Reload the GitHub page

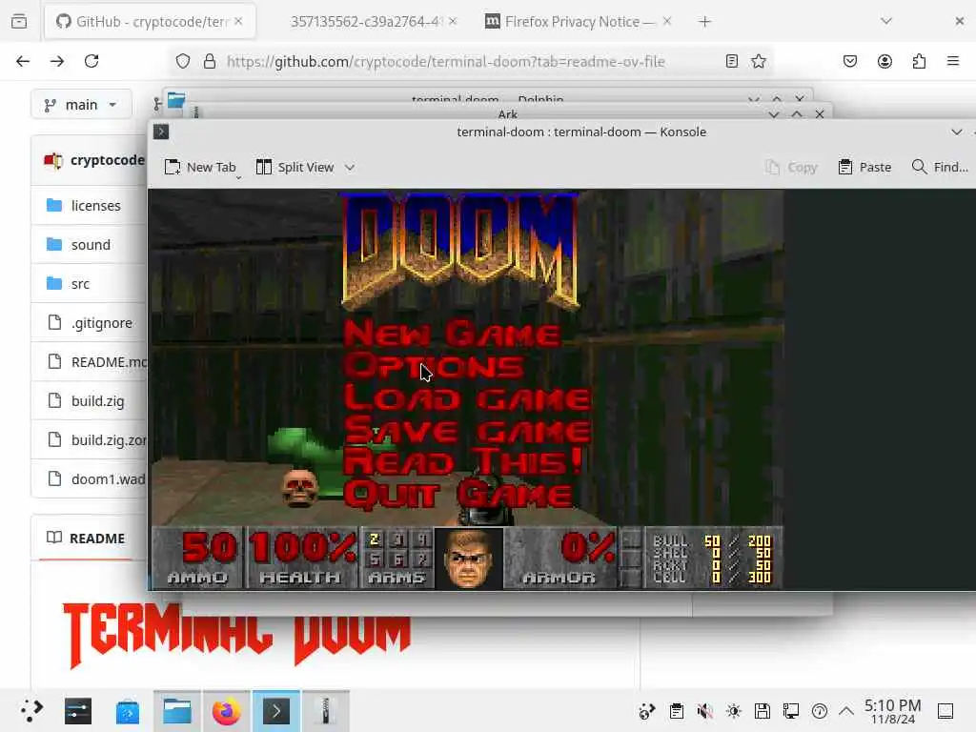click(x=91, y=61)
